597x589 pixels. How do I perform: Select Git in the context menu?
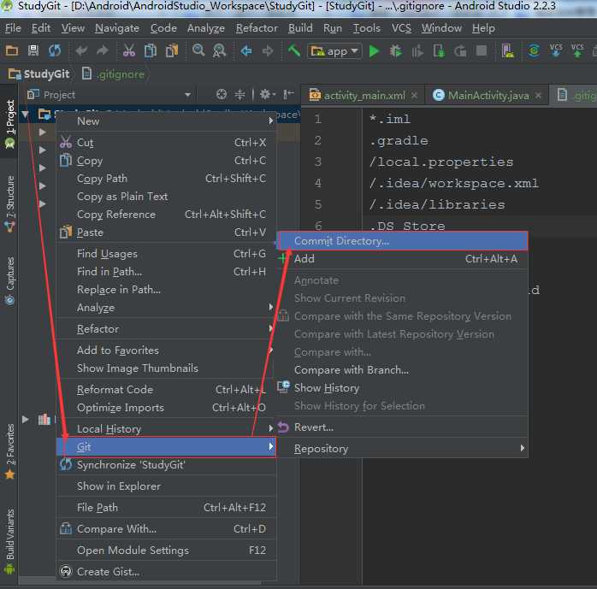tap(166, 447)
